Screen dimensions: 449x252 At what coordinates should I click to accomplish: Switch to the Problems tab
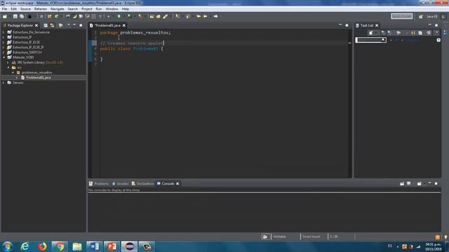[x=99, y=183]
